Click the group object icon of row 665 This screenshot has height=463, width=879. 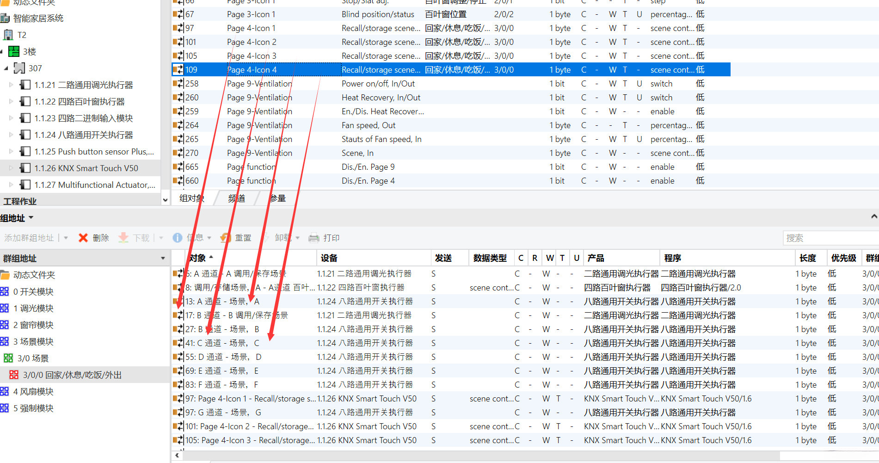point(178,167)
